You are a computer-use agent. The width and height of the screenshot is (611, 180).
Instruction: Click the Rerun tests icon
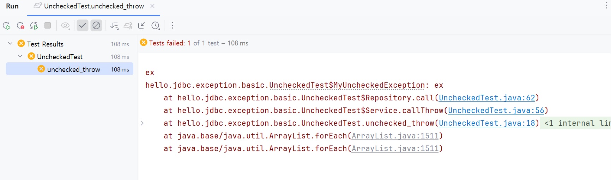pyautogui.click(x=6, y=26)
